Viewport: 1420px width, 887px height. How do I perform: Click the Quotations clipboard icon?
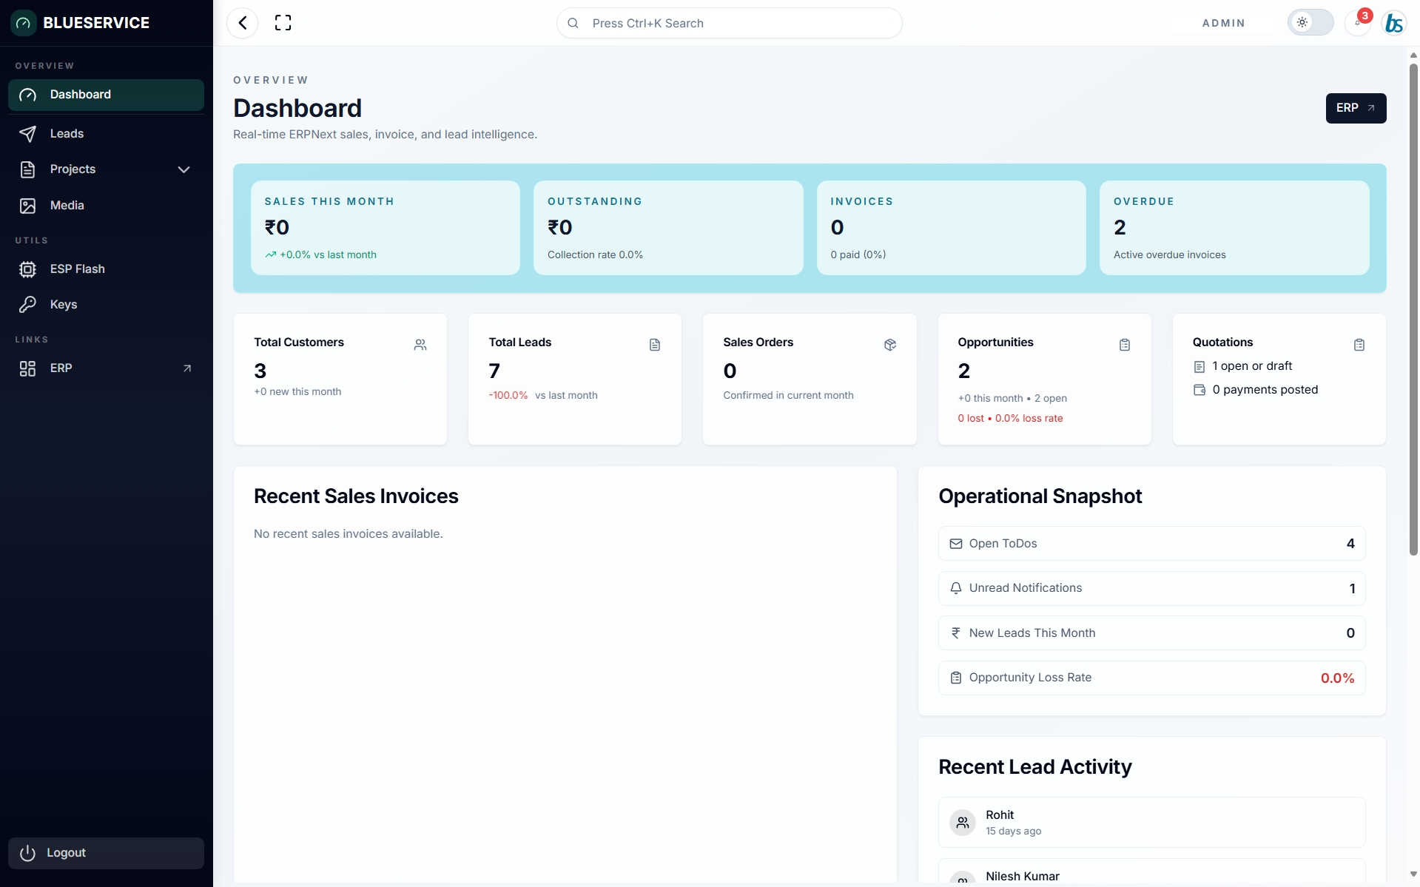1359,345
